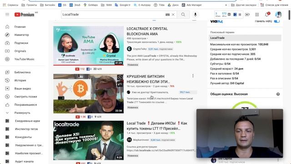Open the help icon beside Общая оценка
The image size is (291, 164).
[x=278, y=94]
